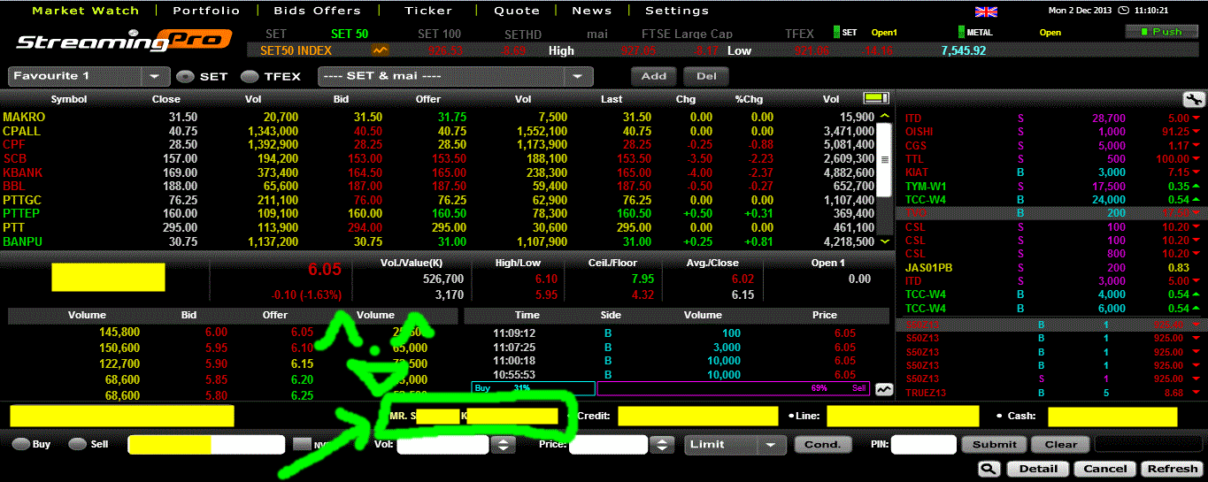This screenshot has width=1208, height=482.
Task: Click the Sell 69% ratio bar
Action: point(734,388)
